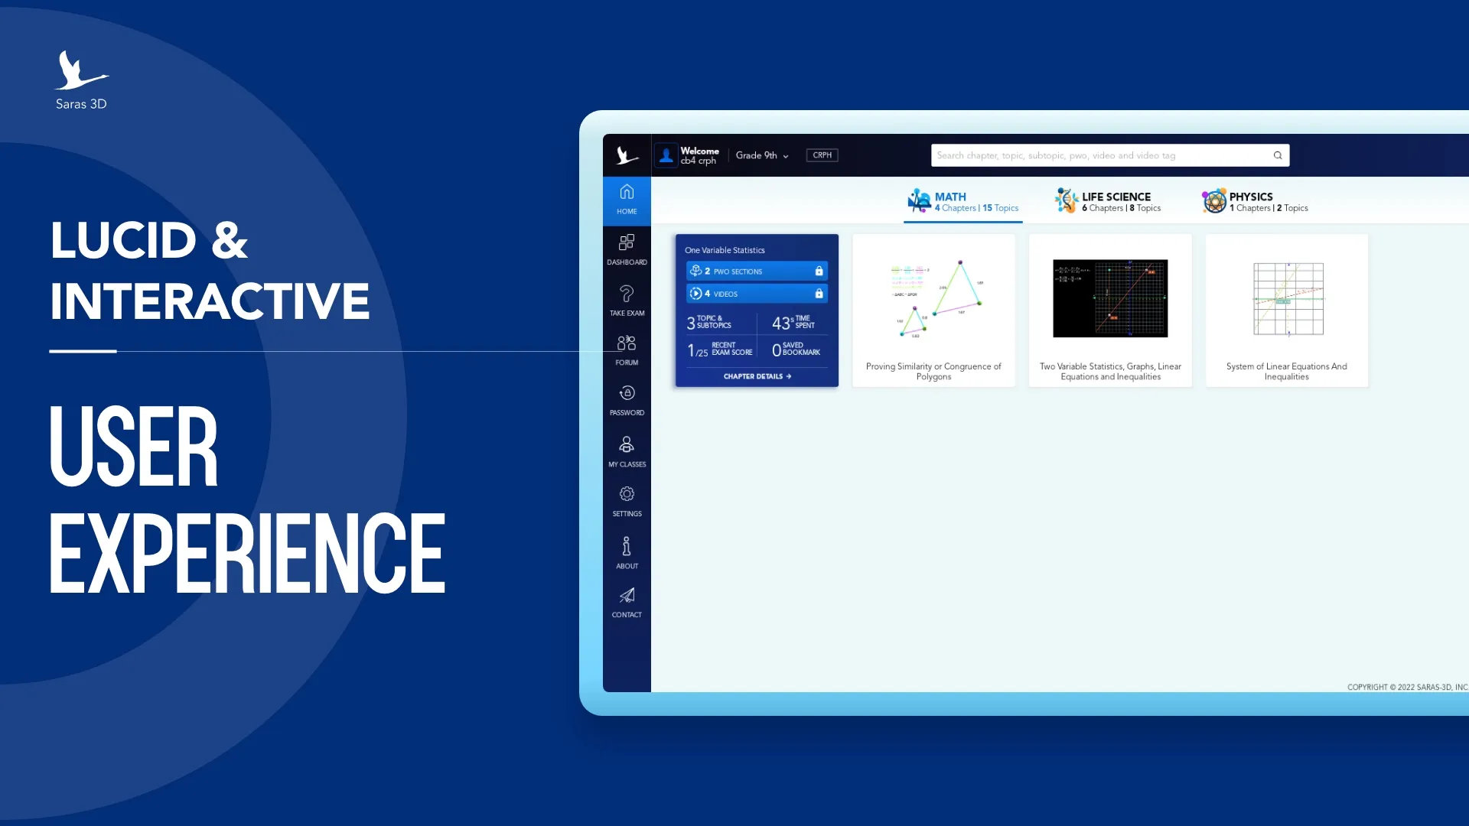
Task: Expand Welcome cb4 crph dropdown
Action: coord(690,155)
